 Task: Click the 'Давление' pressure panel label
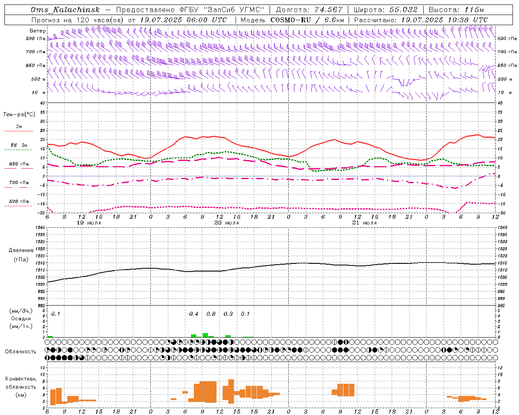[x=21, y=250]
